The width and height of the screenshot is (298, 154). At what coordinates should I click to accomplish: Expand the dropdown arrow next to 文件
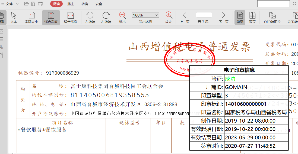click(17, 4)
